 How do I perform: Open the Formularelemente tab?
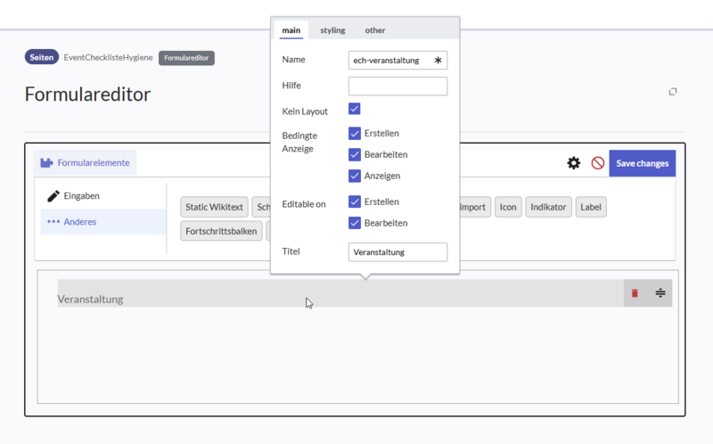click(x=85, y=163)
